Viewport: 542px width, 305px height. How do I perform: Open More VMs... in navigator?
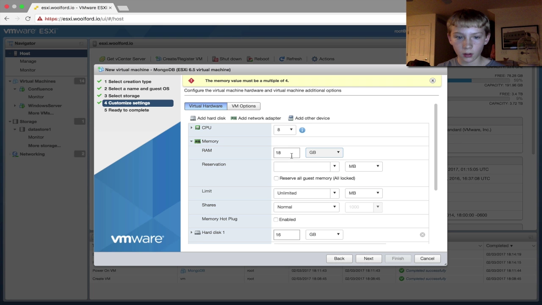tap(41, 113)
